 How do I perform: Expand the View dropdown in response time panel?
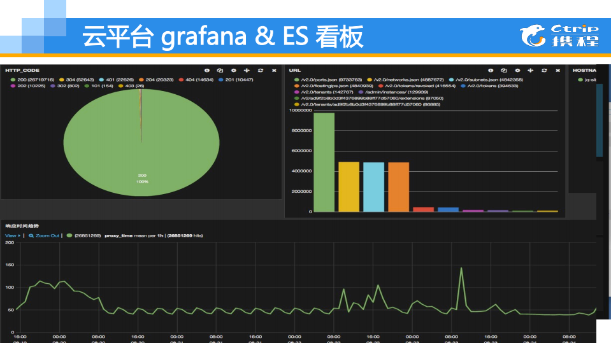pyautogui.click(x=12, y=235)
